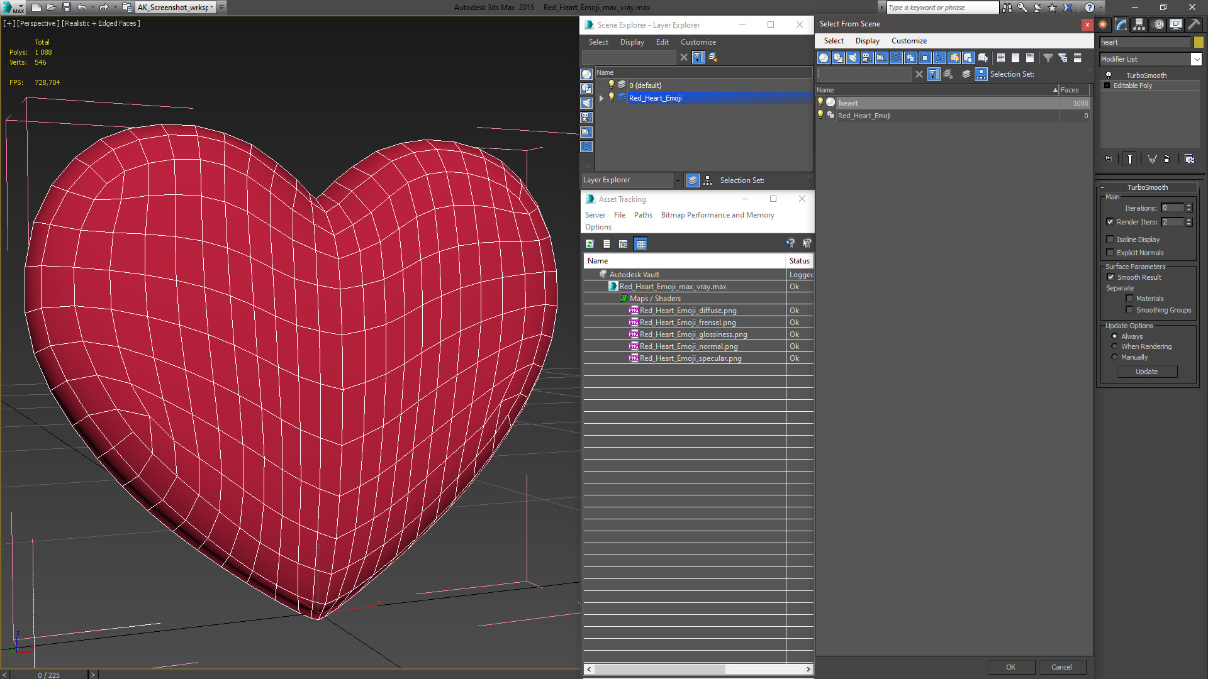Viewport: 1208px width, 679px height.
Task: Click Make Unique icon under modifier stack
Action: [1152, 159]
